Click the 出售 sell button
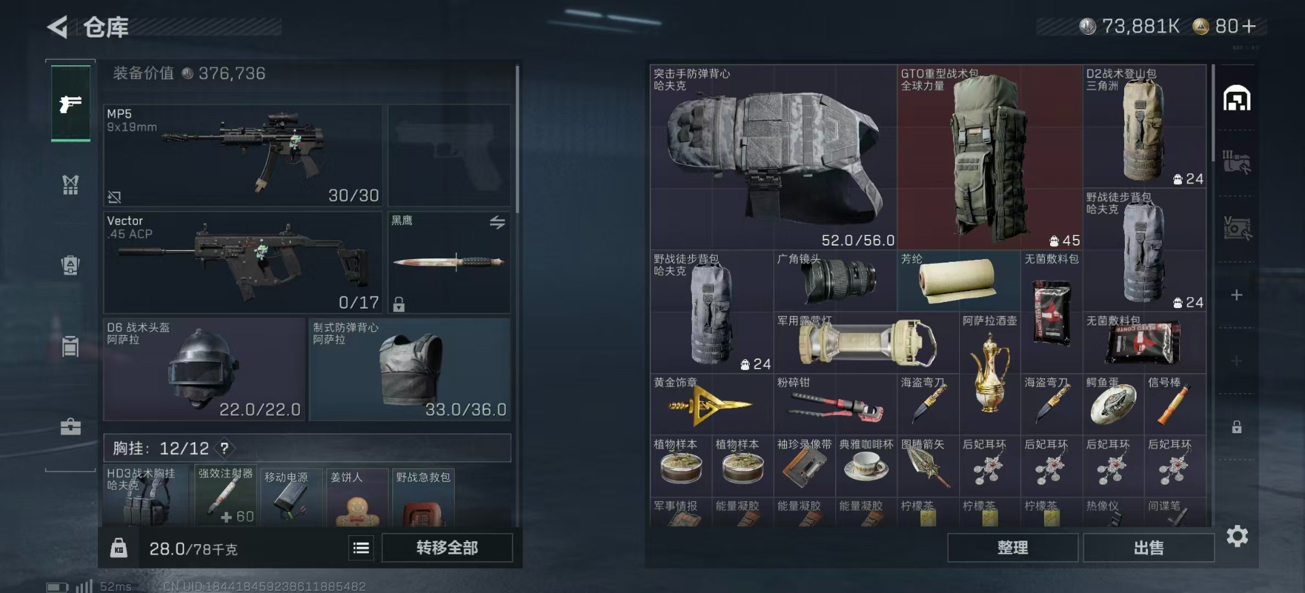 coord(1149,547)
